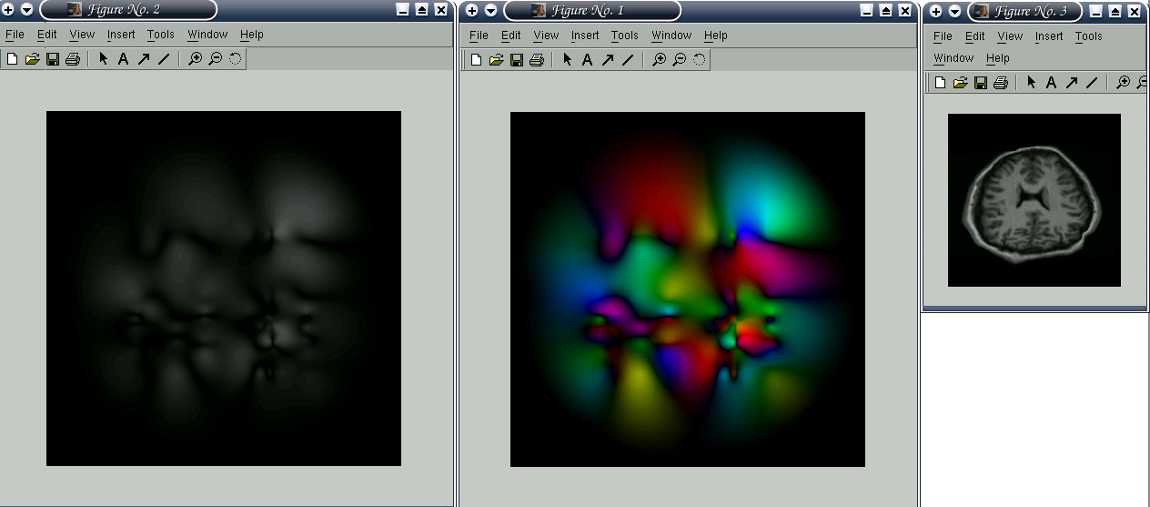Screen dimensions: 1150x507
Task: Open Tools menu in Figure No. 1
Action: pos(625,35)
